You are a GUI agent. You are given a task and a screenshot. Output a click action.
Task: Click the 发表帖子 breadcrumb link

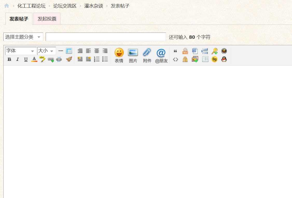click(x=120, y=6)
